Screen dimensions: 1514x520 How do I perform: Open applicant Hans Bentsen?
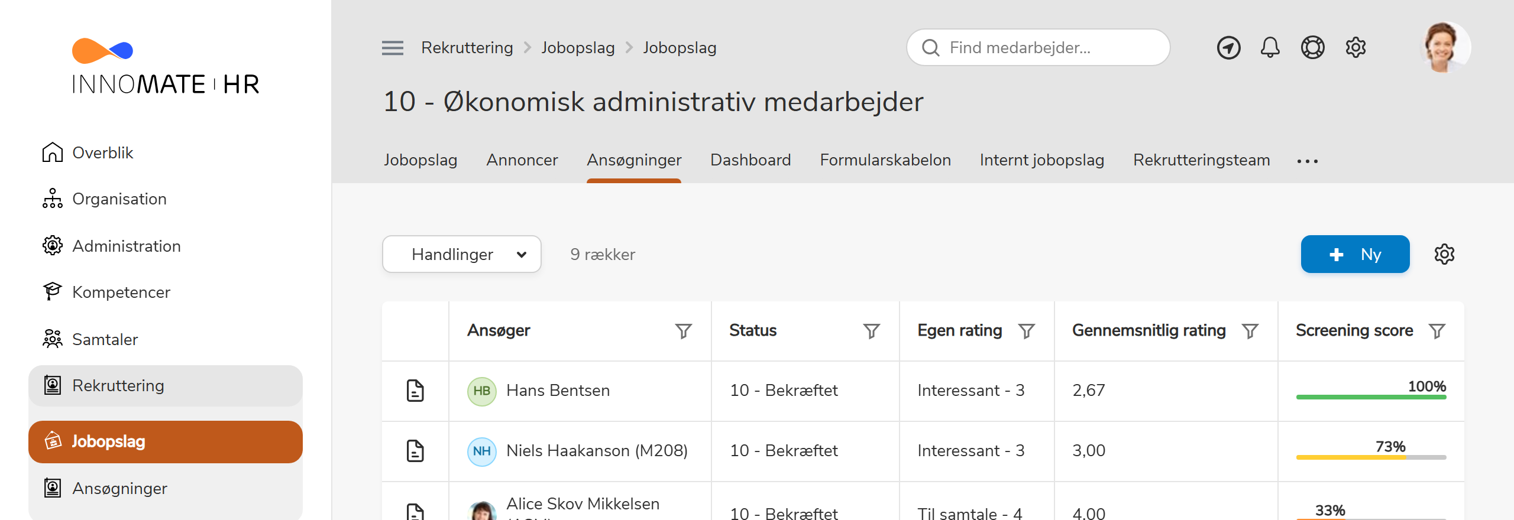click(x=558, y=391)
